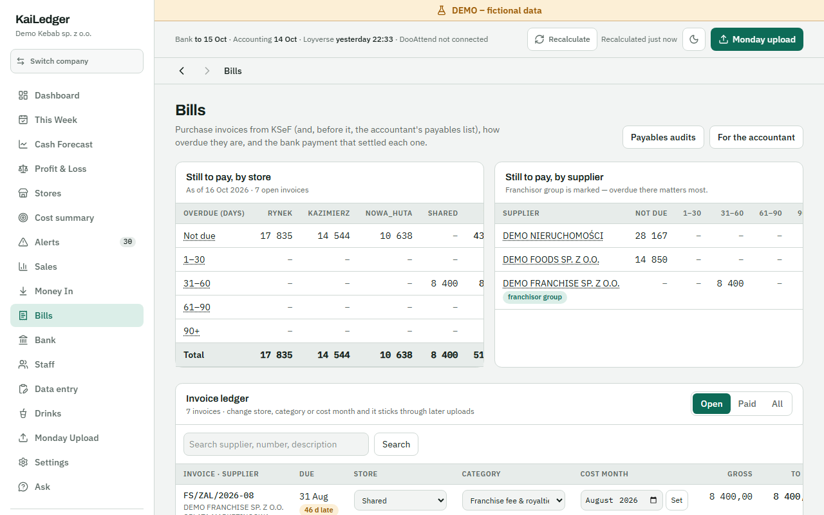824x515 pixels.
Task: Open the Category dropdown for FS/ZAL/2026-08
Action: pyautogui.click(x=514, y=500)
